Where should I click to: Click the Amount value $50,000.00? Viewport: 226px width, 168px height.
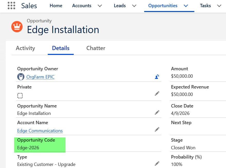[182, 76]
